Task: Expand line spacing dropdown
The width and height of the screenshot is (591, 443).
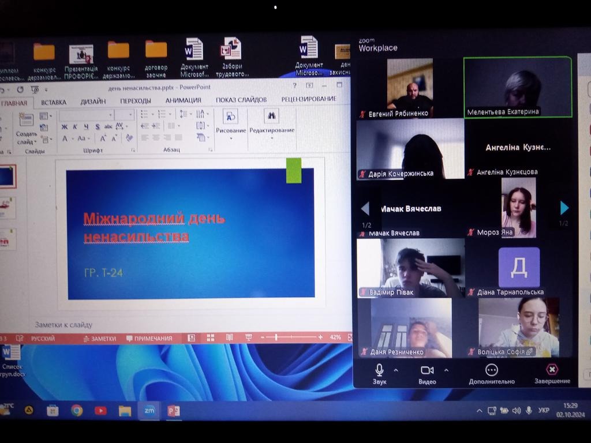Action: pyautogui.click(x=190, y=114)
